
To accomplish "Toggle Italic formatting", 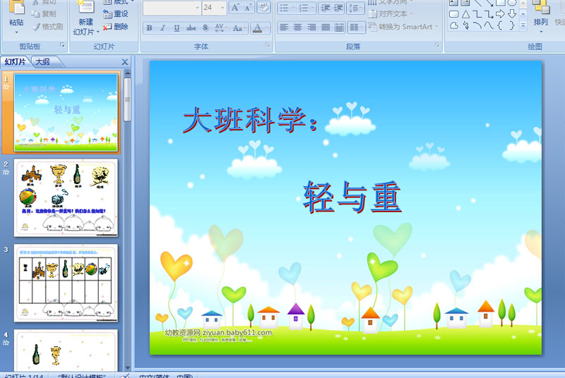I will tap(163, 28).
